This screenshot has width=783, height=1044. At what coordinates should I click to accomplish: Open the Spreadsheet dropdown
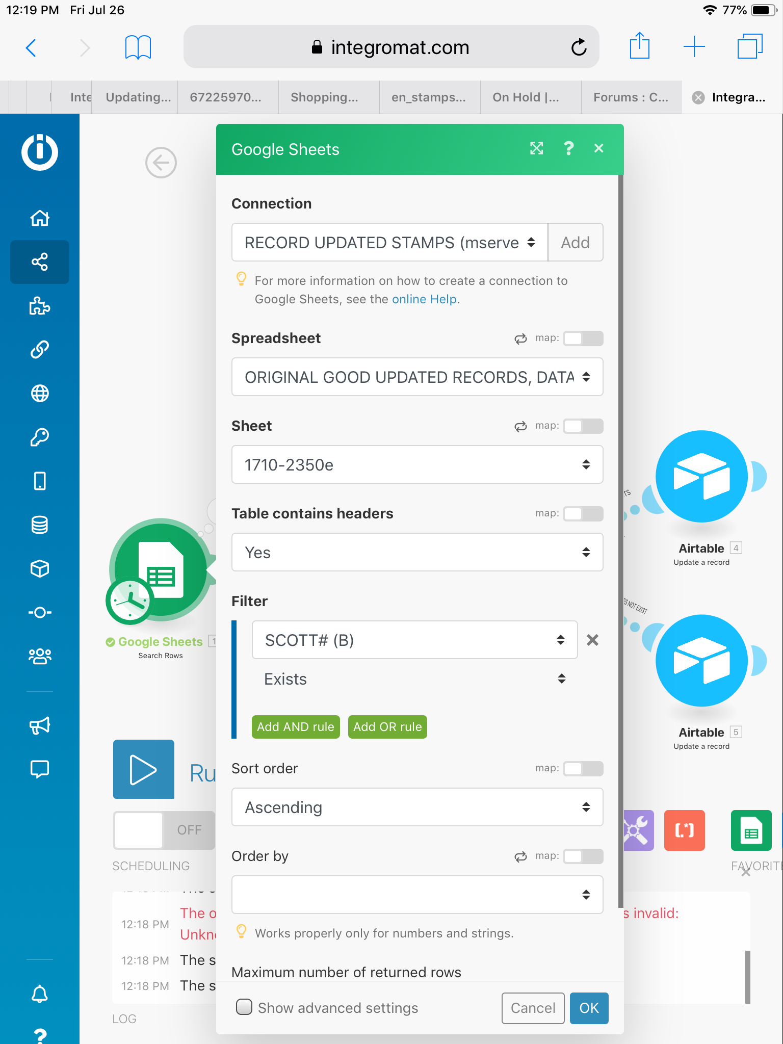coord(417,377)
